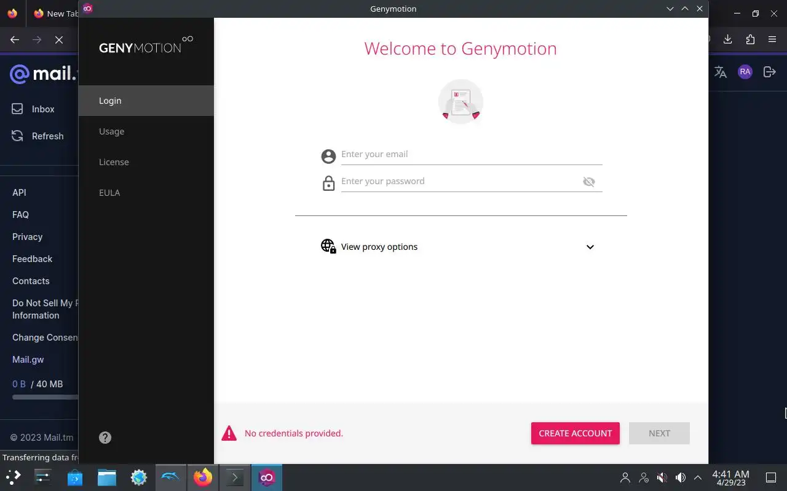
Task: Toggle password visibility eye icon
Action: [x=589, y=182]
